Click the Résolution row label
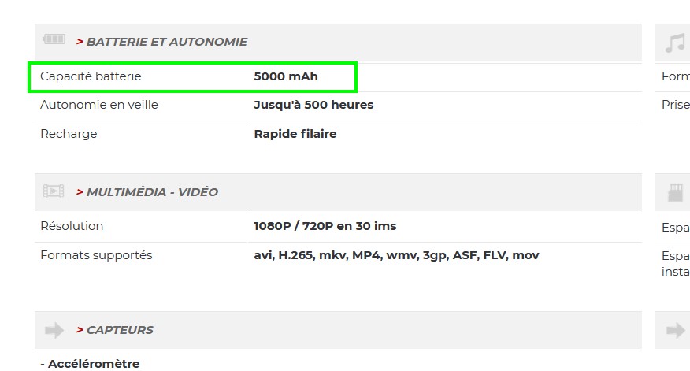 coord(72,226)
